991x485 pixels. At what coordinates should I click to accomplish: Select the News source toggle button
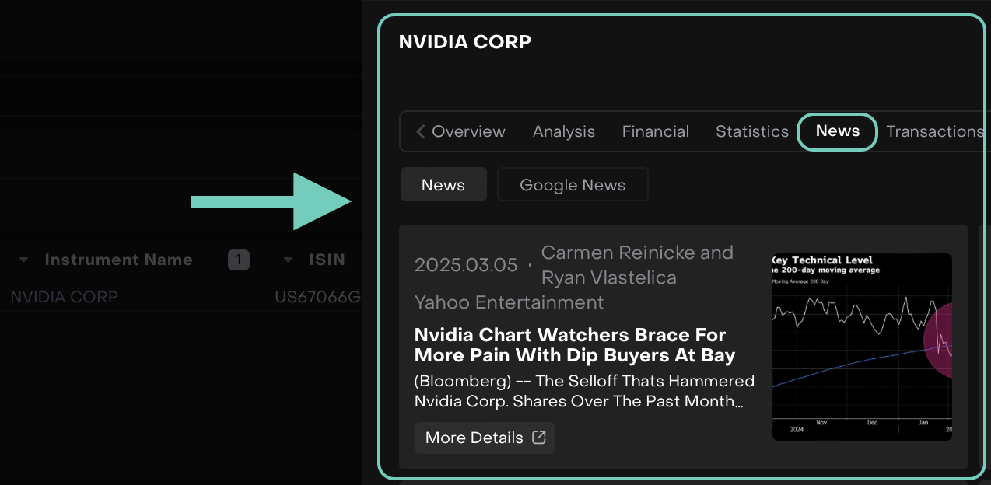(x=443, y=185)
